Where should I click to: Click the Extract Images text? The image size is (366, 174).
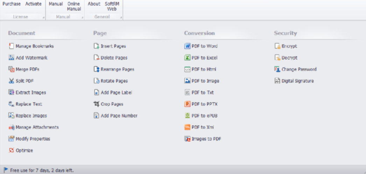[31, 92]
